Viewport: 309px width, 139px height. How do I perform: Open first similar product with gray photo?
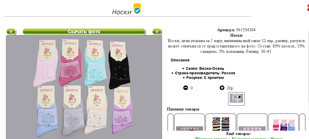pyautogui.click(x=190, y=122)
